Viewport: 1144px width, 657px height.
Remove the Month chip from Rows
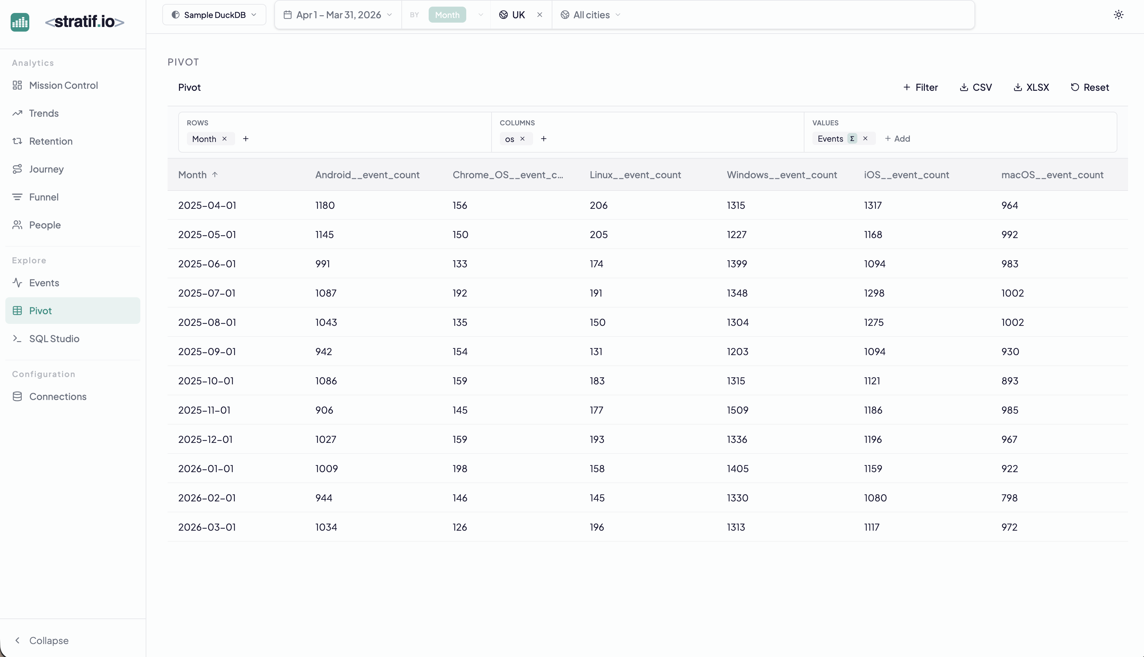pos(224,139)
